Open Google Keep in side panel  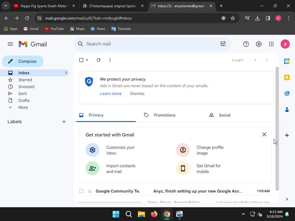point(287,77)
